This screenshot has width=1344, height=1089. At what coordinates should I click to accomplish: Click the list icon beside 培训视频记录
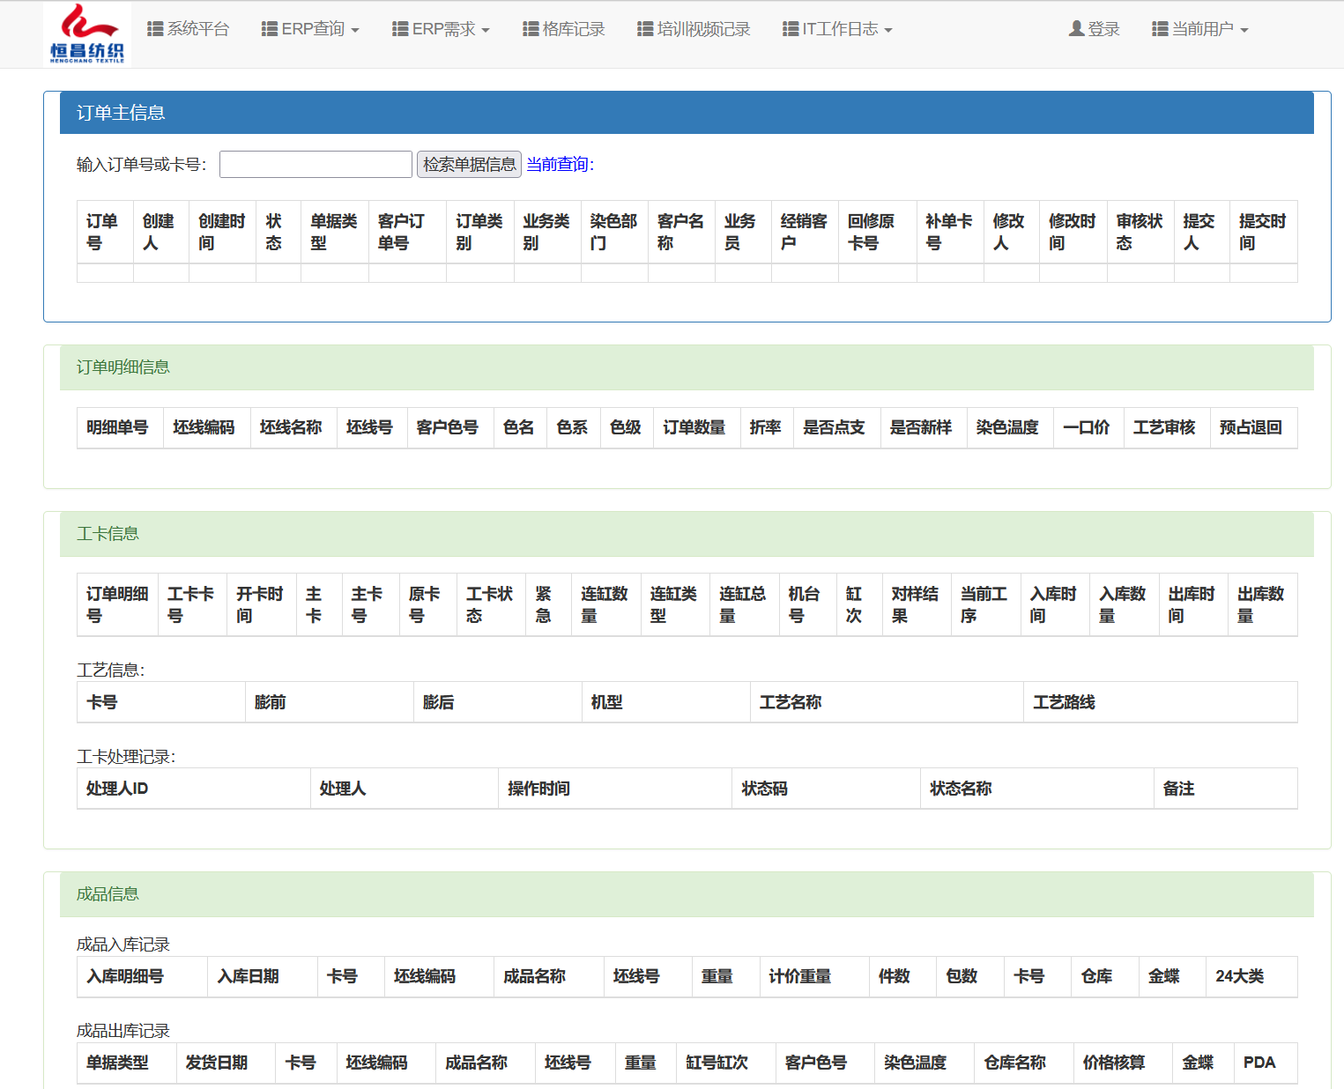[645, 29]
